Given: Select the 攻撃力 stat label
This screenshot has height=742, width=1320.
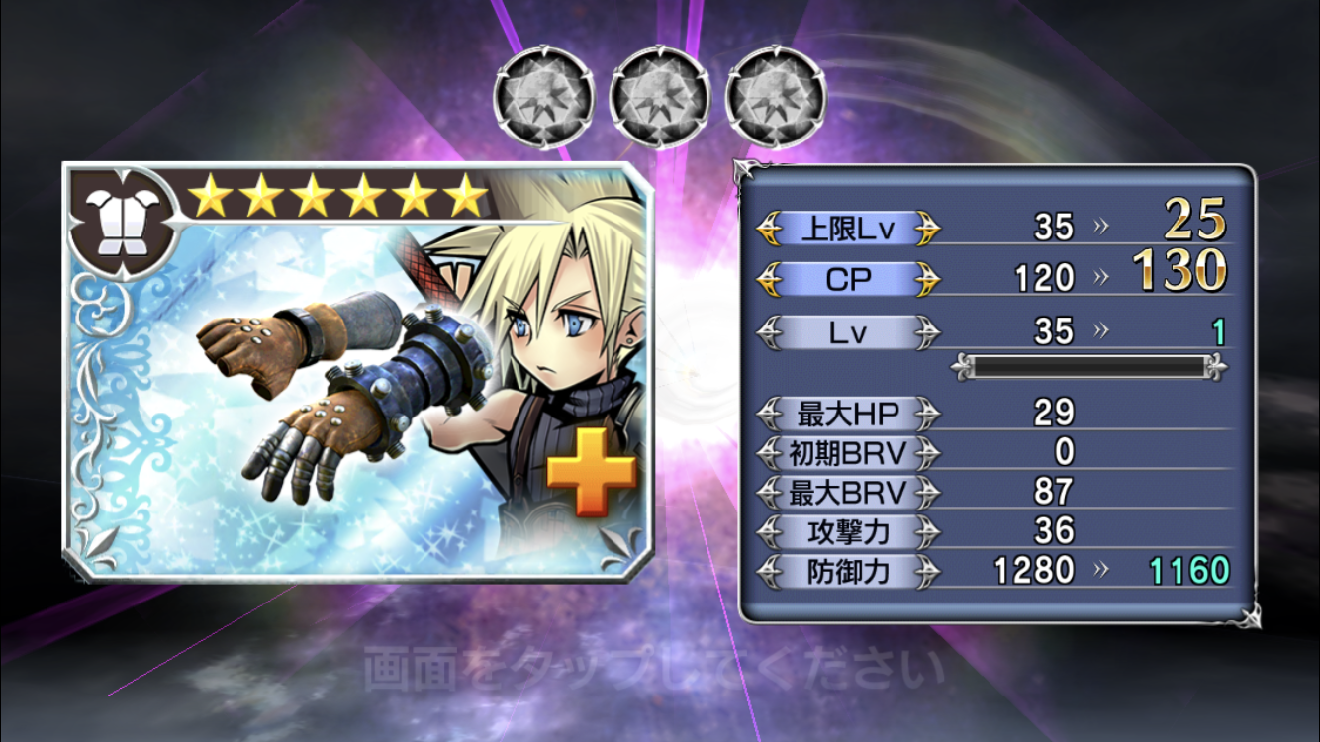Looking at the screenshot, I should point(848,531).
